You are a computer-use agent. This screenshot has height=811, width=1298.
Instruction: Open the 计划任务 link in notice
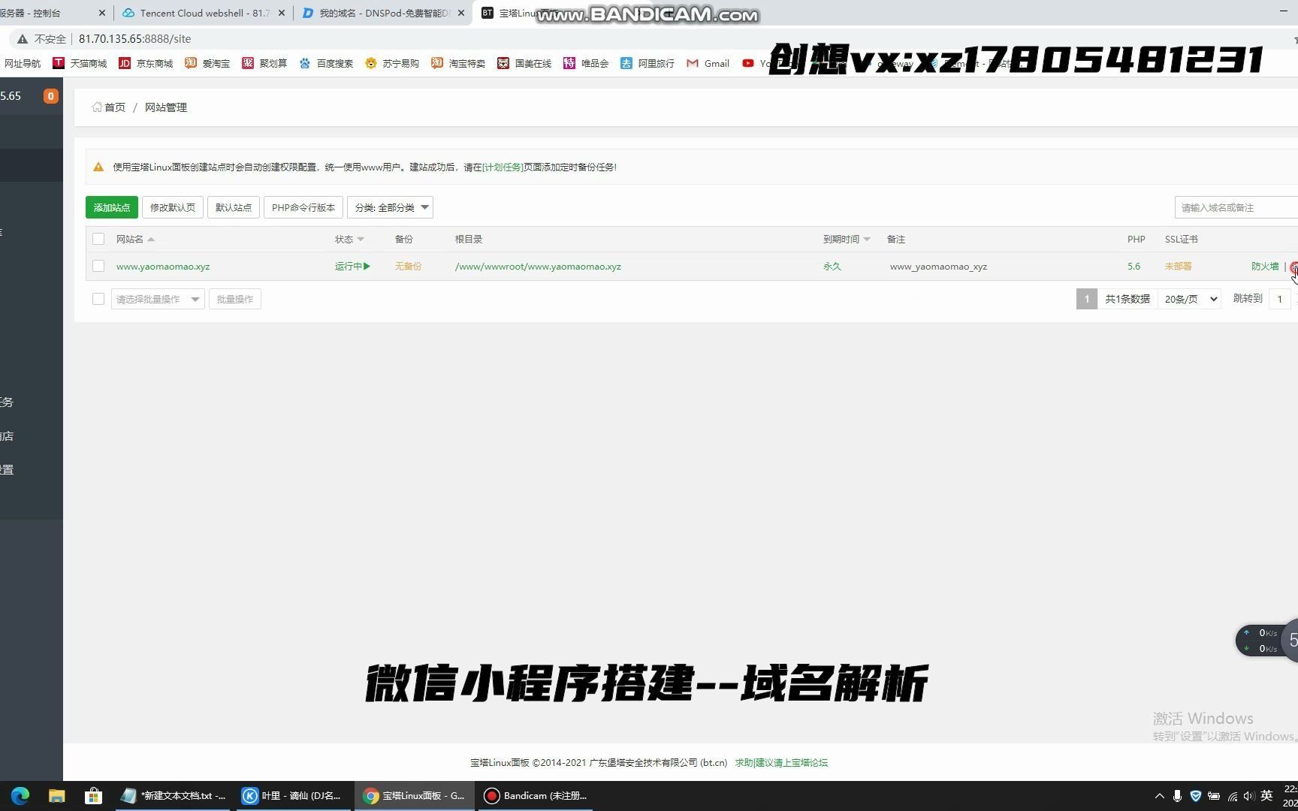click(x=503, y=167)
